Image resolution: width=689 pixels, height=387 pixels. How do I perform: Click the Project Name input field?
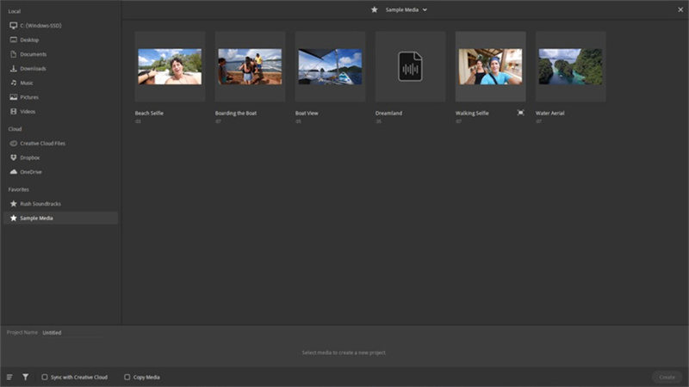73,332
